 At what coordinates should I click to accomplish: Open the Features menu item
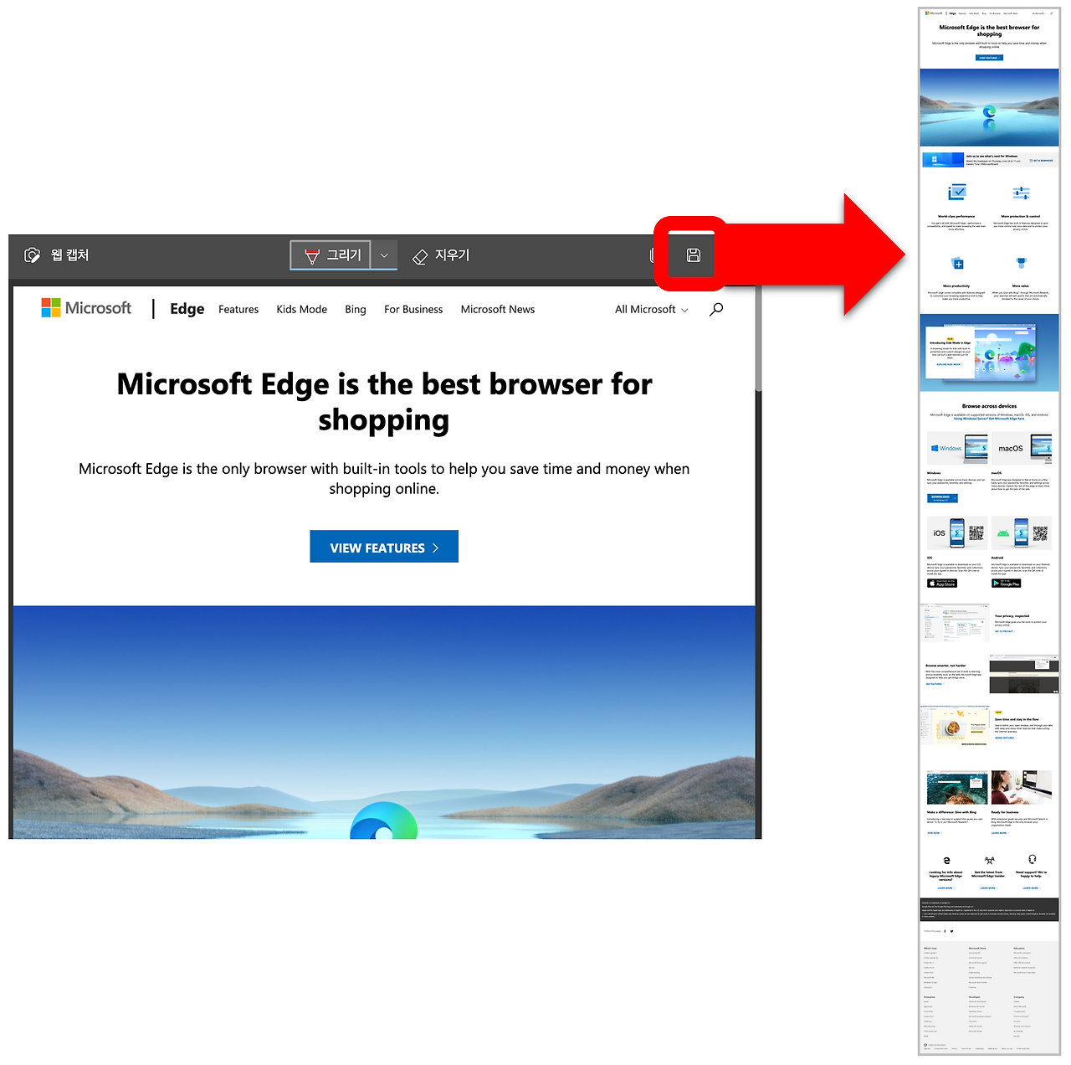(238, 310)
